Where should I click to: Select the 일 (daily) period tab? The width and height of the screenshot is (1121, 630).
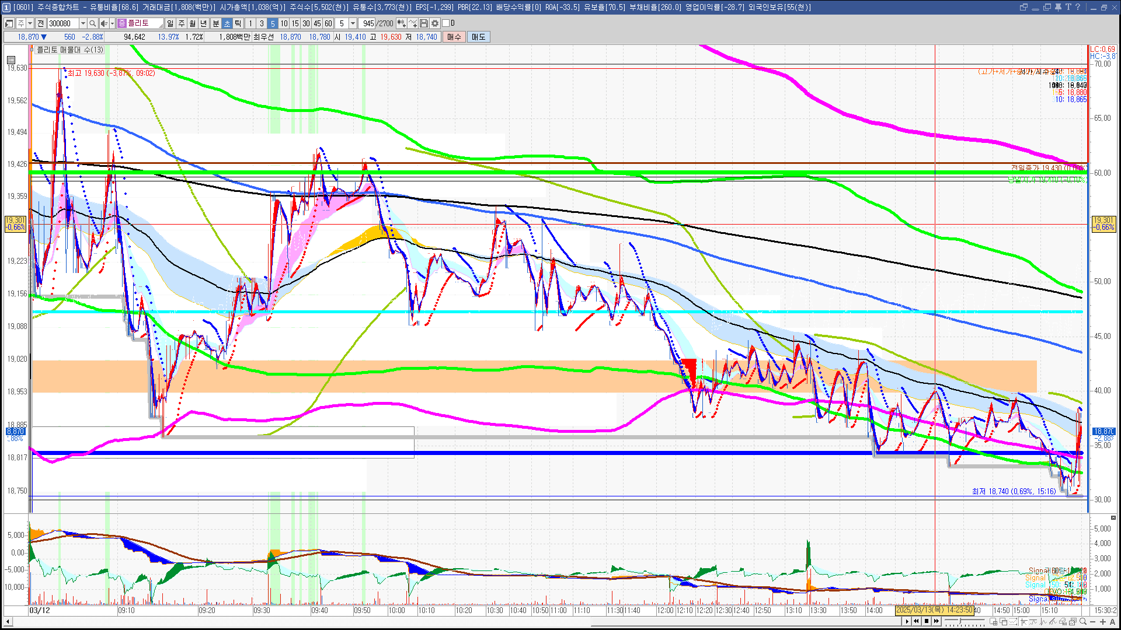(170, 23)
